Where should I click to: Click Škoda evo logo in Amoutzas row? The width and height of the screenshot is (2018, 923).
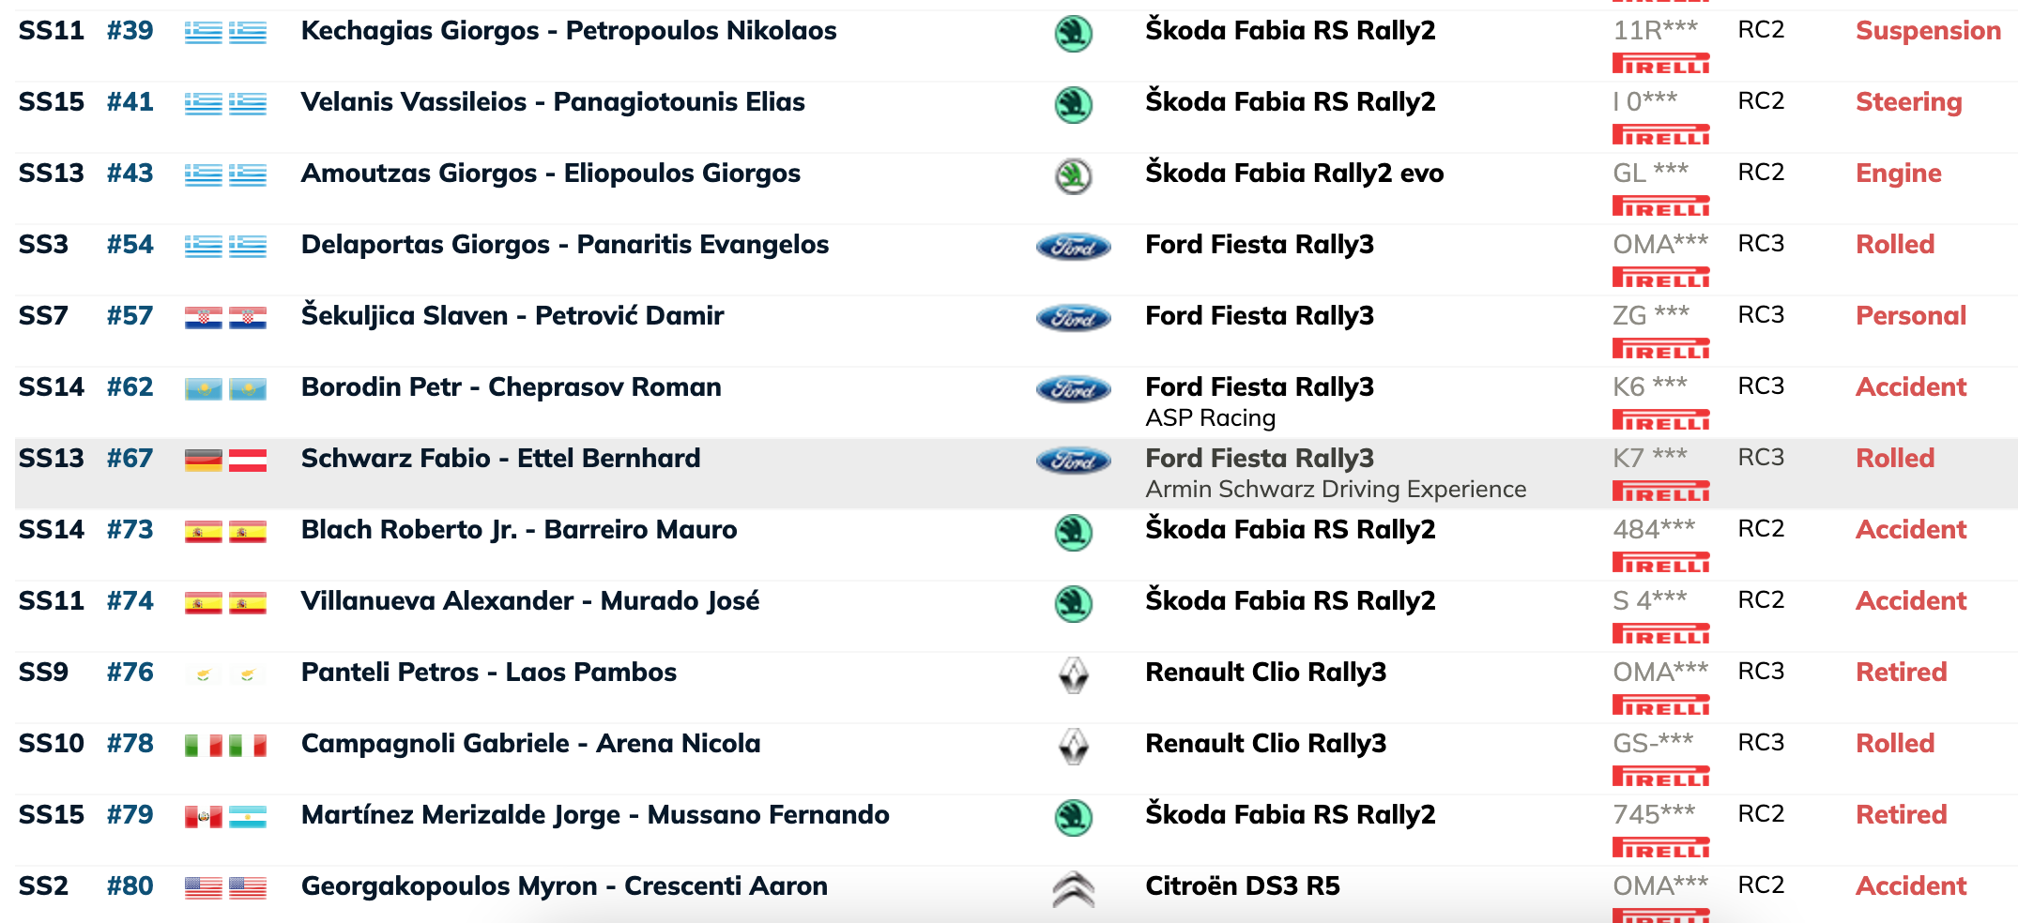click(x=1073, y=176)
